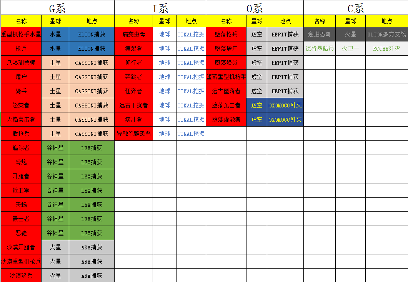The width and height of the screenshot is (408, 282).
Task: Select the ULTOR多方交战 location cell
Action: (387, 34)
